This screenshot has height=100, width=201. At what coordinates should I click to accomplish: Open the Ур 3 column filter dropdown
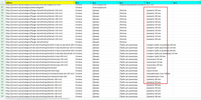point(144,3)
